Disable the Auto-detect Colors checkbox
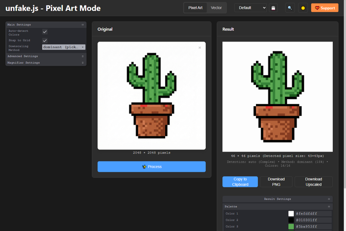The image size is (346, 231). click(44, 32)
